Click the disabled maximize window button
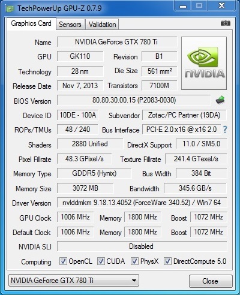Screen dimensions: 240x295 coord(199,6)
